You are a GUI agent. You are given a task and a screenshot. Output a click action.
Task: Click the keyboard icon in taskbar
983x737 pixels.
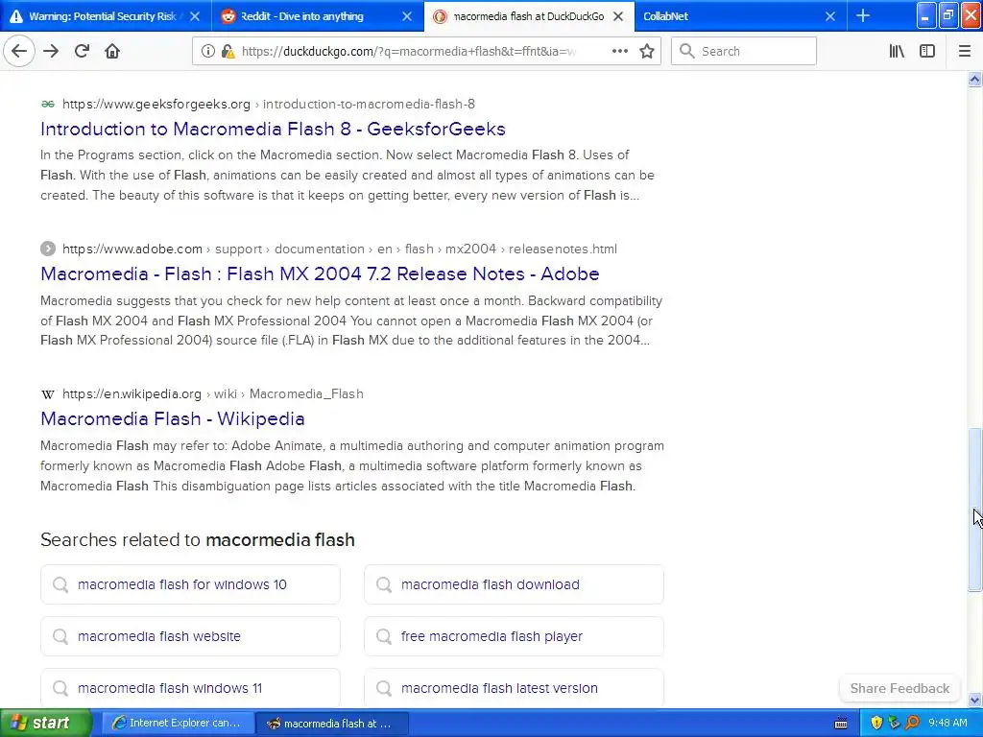click(841, 724)
